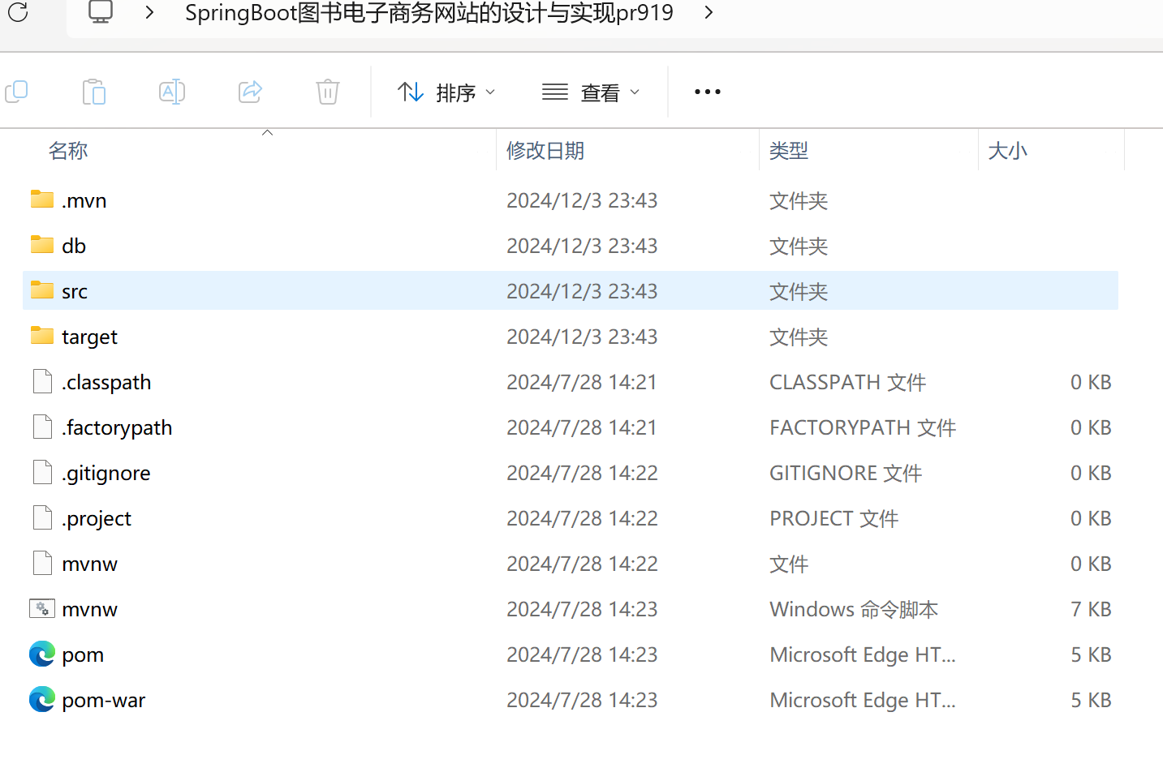Click the sort direction arrow above 名称
This screenshot has width=1163, height=768.
click(x=267, y=132)
